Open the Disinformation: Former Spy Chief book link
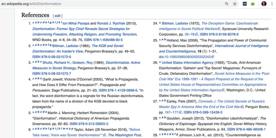276x138 pixels. click(85, 31)
